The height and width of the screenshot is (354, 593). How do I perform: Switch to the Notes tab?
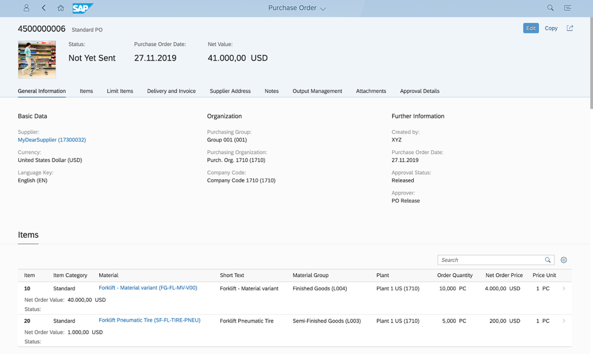(x=272, y=91)
